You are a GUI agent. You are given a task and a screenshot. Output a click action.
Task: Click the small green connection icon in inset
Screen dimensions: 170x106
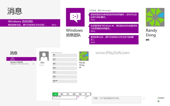click(x=86, y=98)
